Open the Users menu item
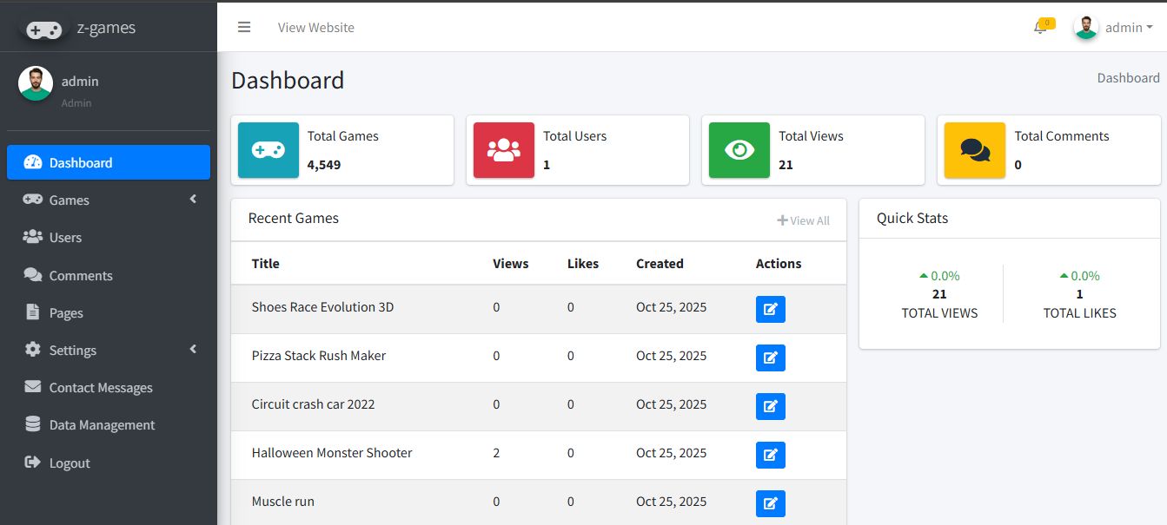Screen dimensions: 1167x525 65,238
